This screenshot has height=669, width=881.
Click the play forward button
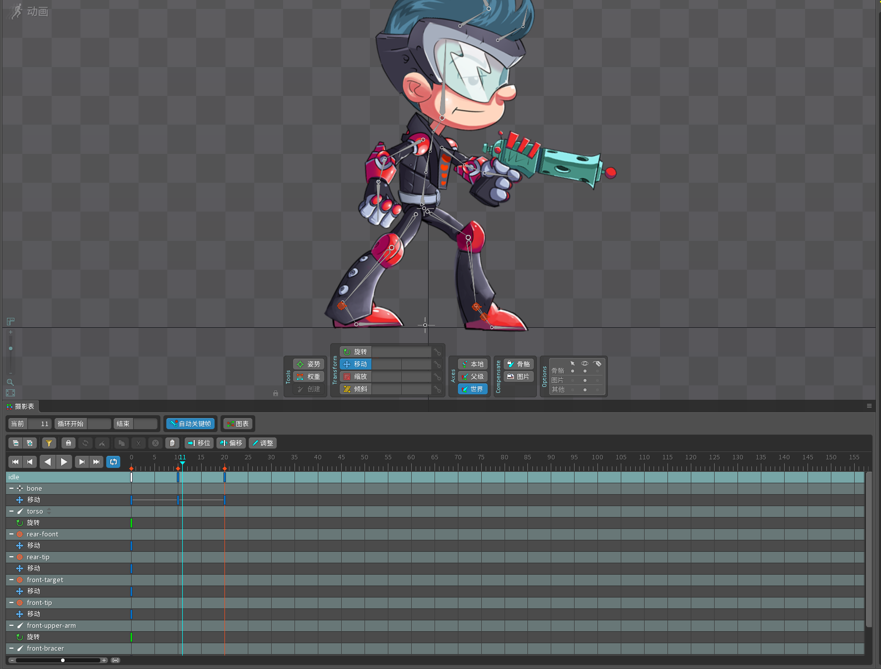[64, 462]
